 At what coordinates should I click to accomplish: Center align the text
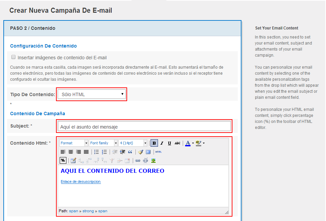pyautogui.click(x=71, y=152)
